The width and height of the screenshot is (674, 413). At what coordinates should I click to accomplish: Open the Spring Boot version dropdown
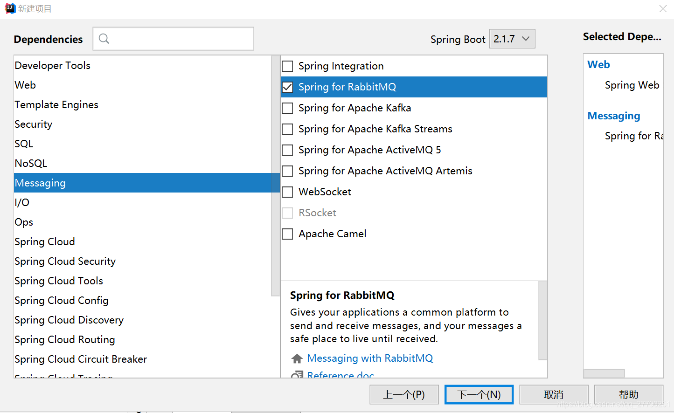pos(512,39)
